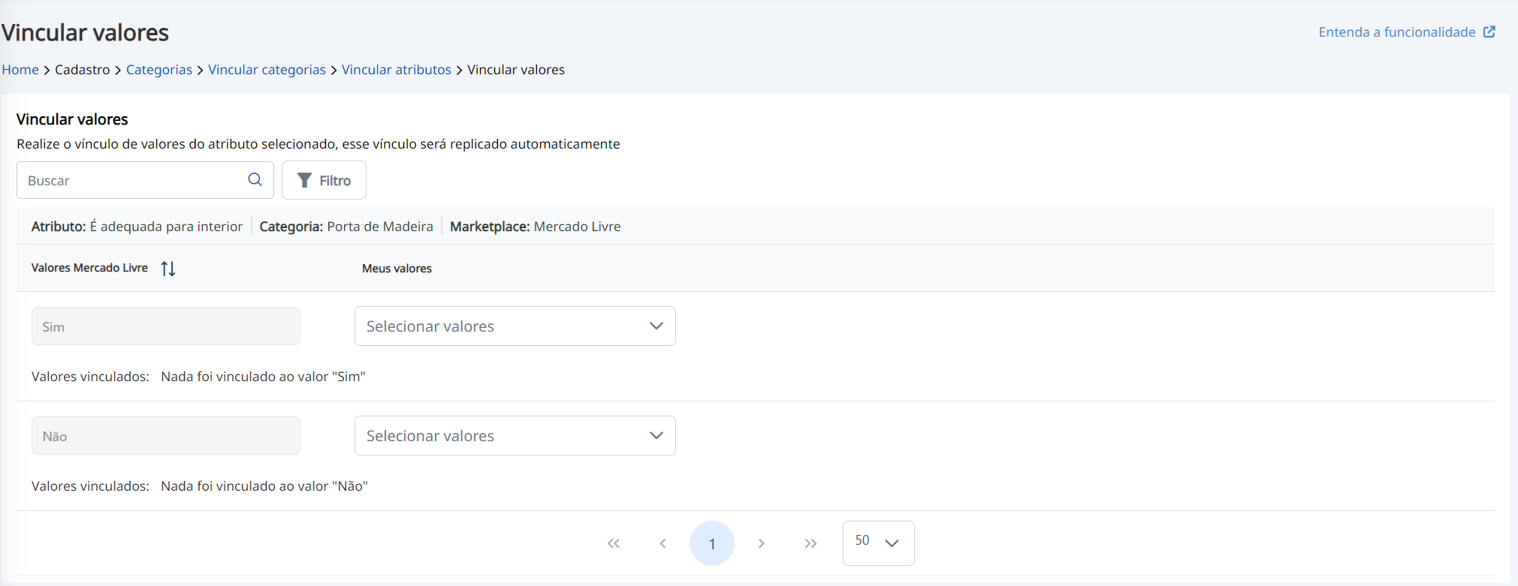Click Vincular valores breadcrumb text

(516, 70)
